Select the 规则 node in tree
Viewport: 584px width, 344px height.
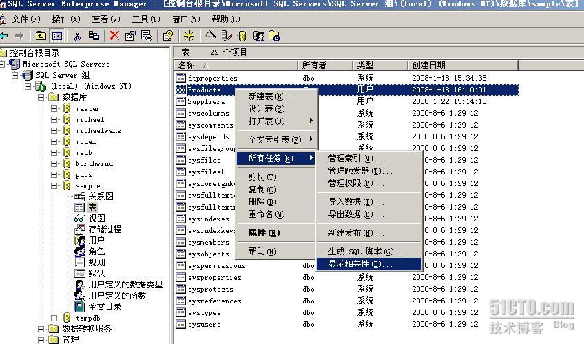96,263
